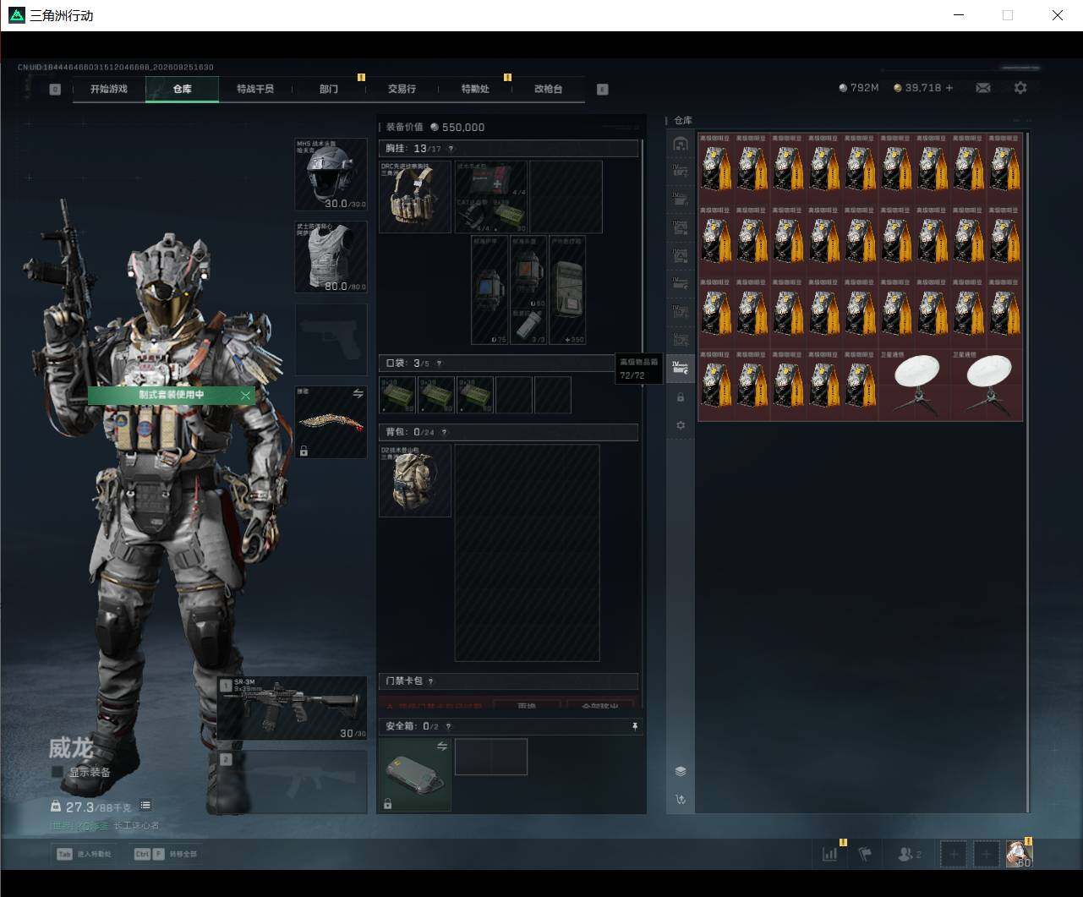Open the statistics chart icon in bottom bar
Image resolution: width=1083 pixels, height=897 pixels.
pyautogui.click(x=829, y=854)
